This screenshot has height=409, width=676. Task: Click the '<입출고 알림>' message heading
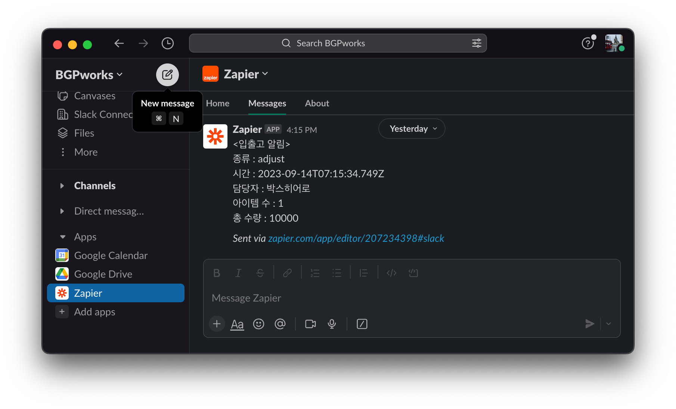click(261, 144)
